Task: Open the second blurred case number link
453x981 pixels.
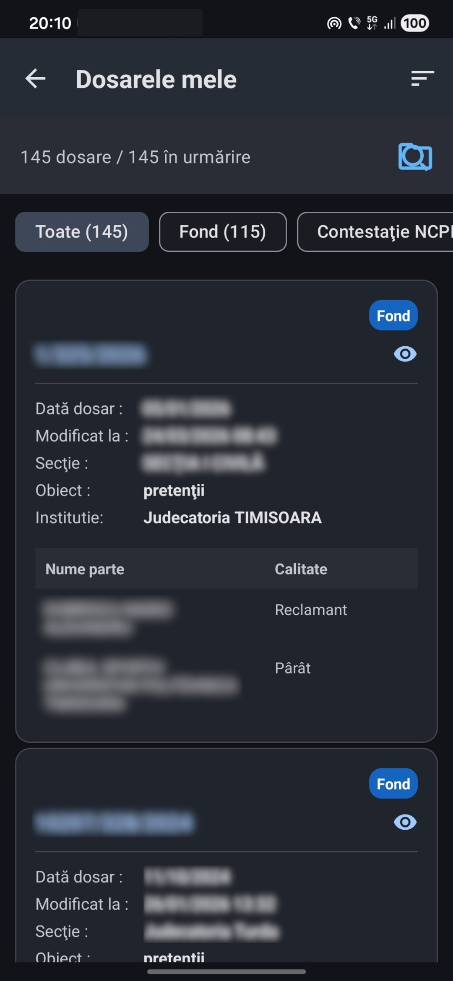Action: click(x=114, y=823)
